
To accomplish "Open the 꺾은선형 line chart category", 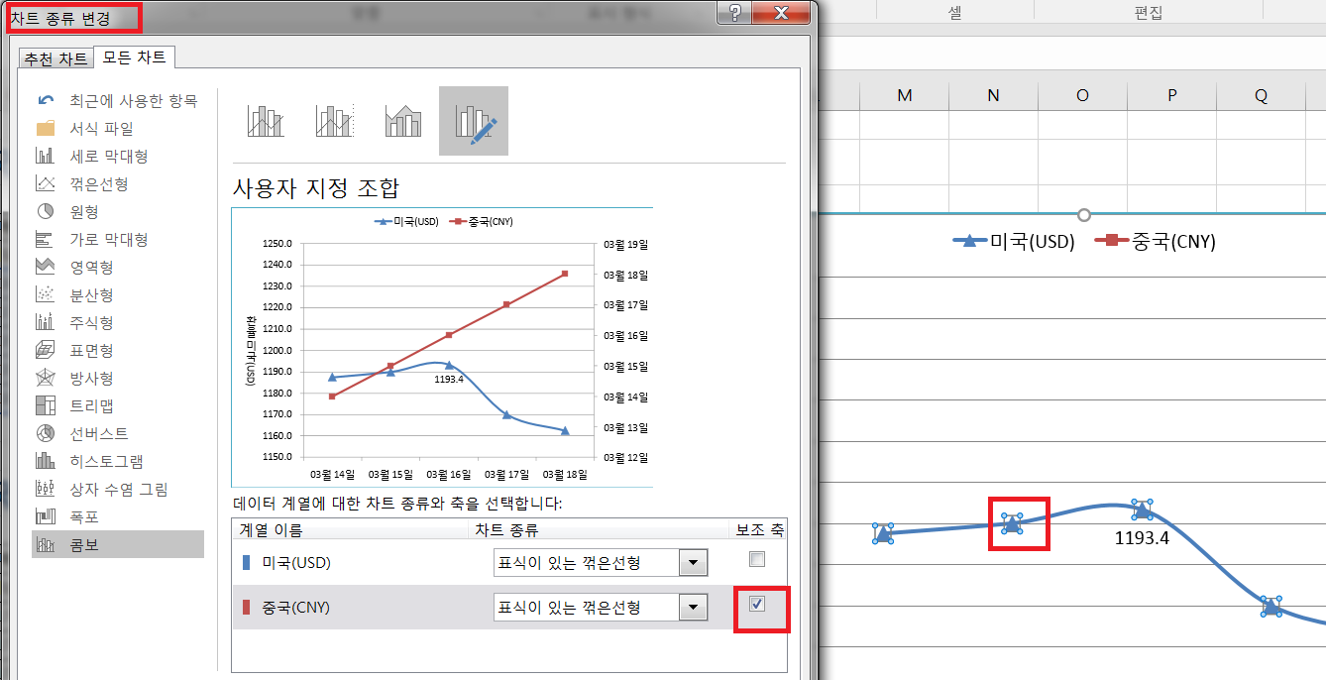I will [x=98, y=184].
